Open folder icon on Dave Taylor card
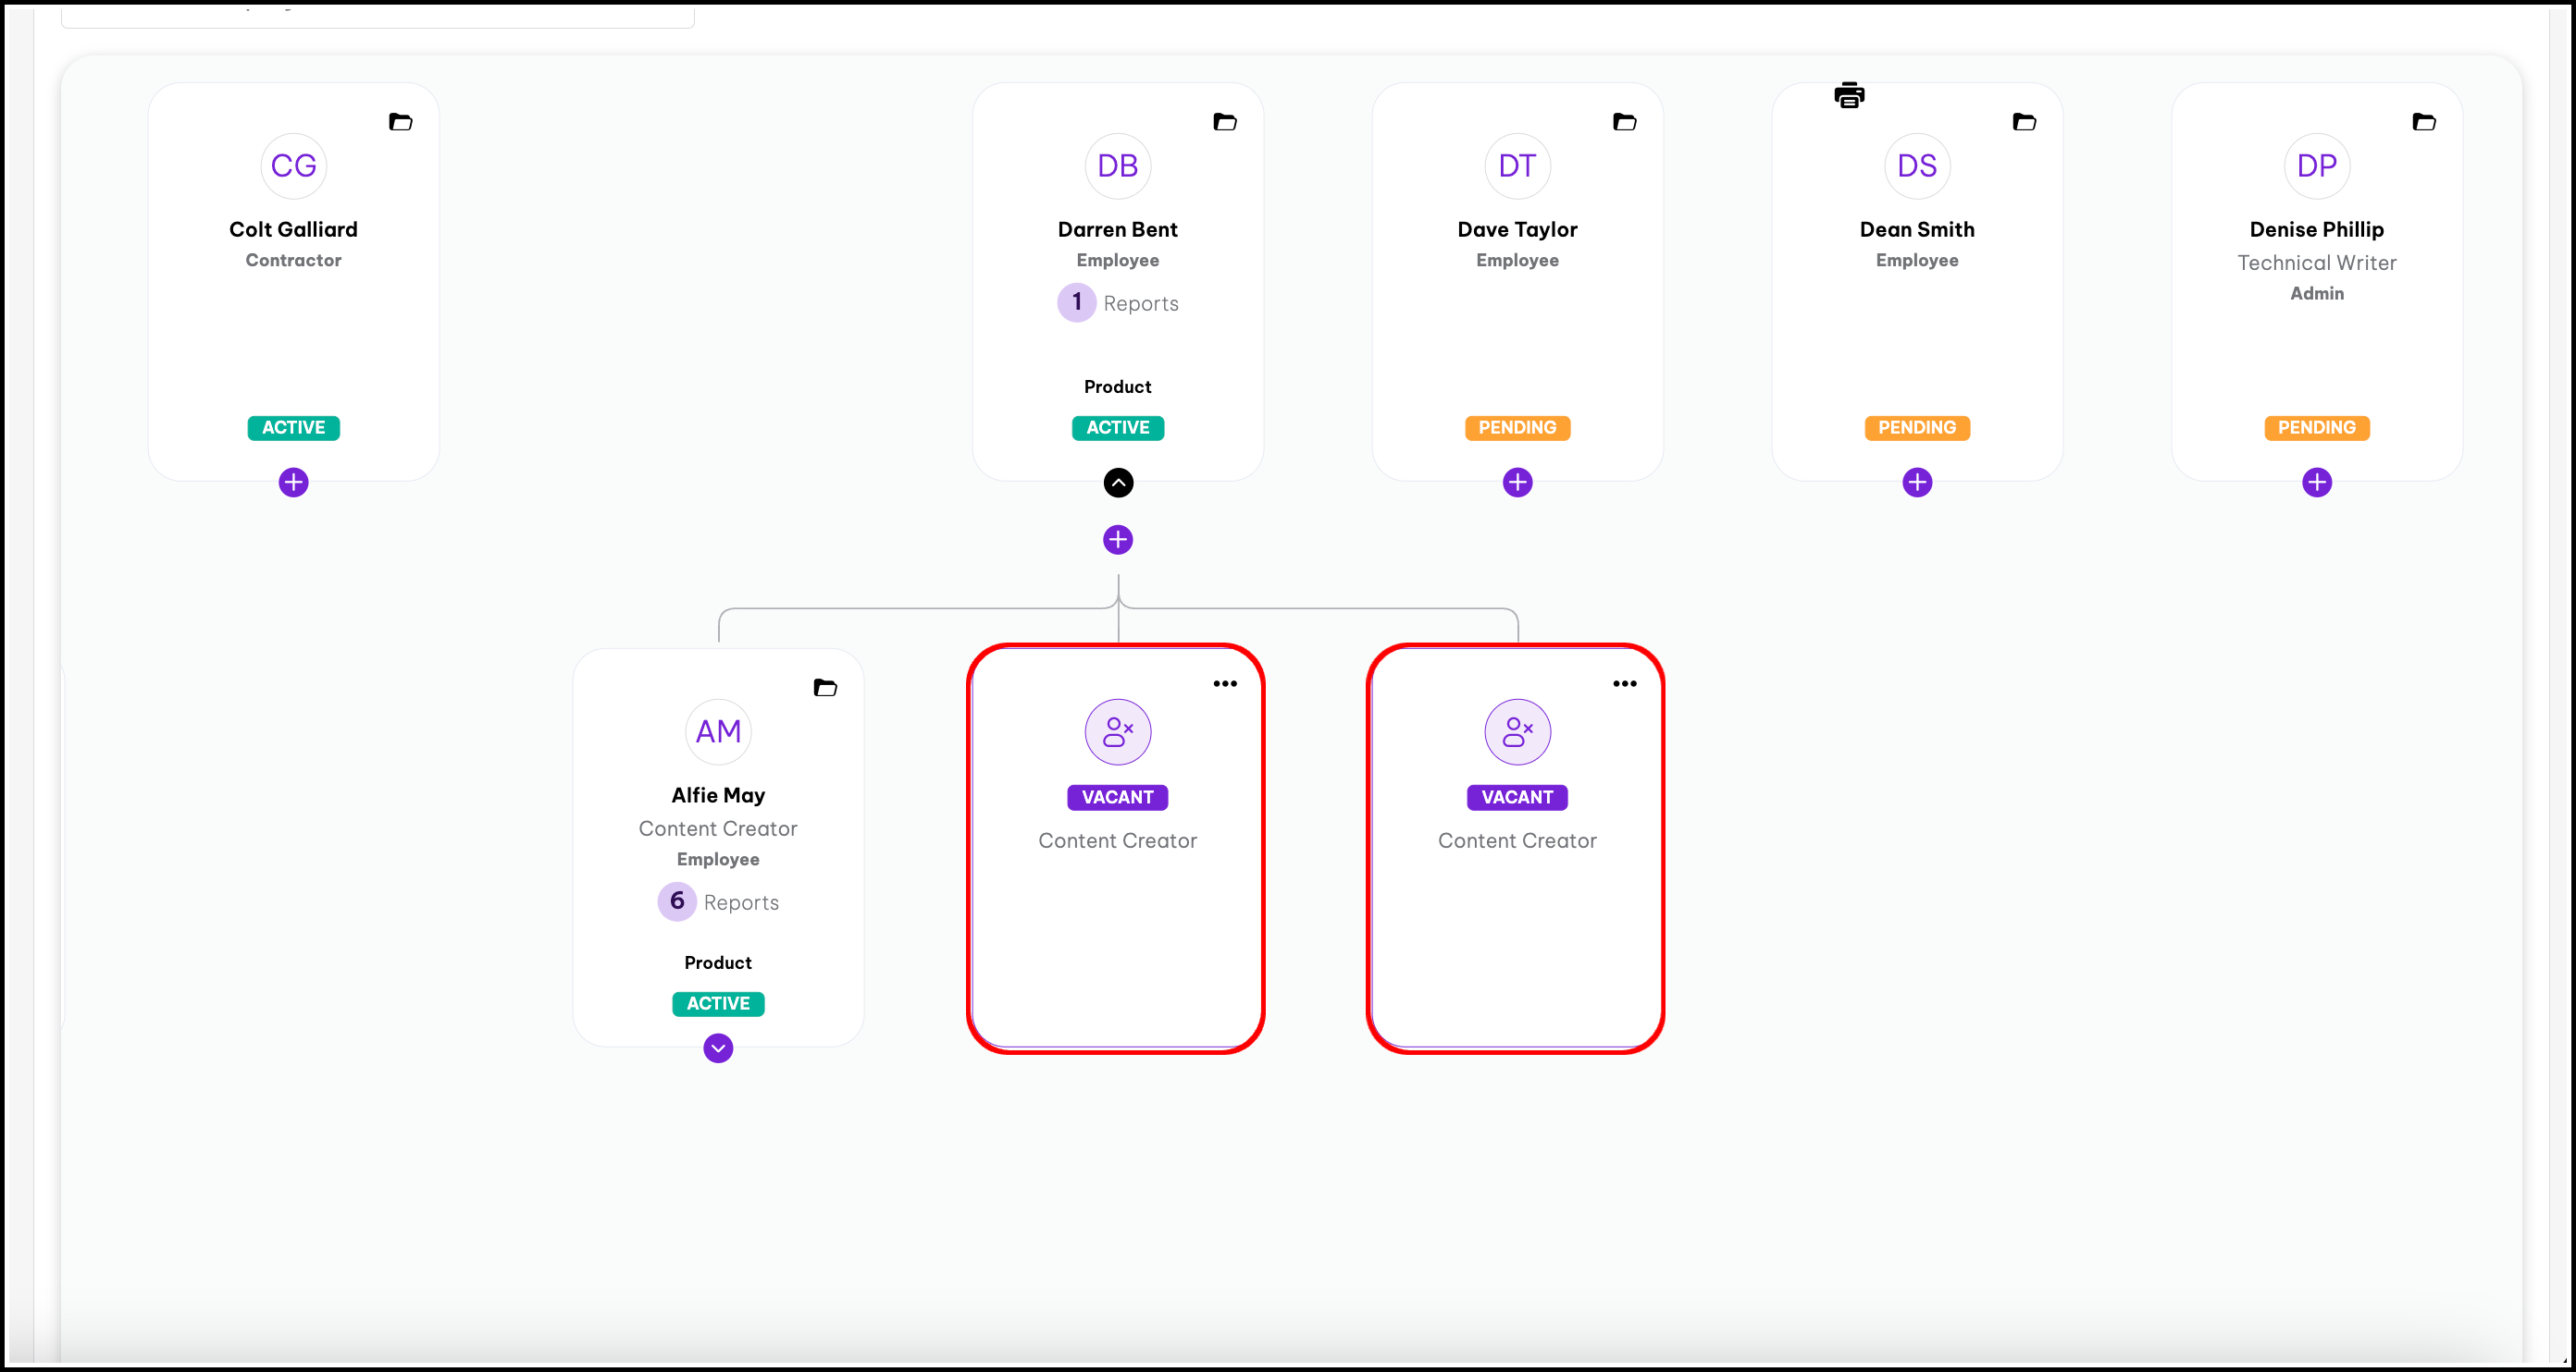The image size is (2576, 1372). [1624, 122]
